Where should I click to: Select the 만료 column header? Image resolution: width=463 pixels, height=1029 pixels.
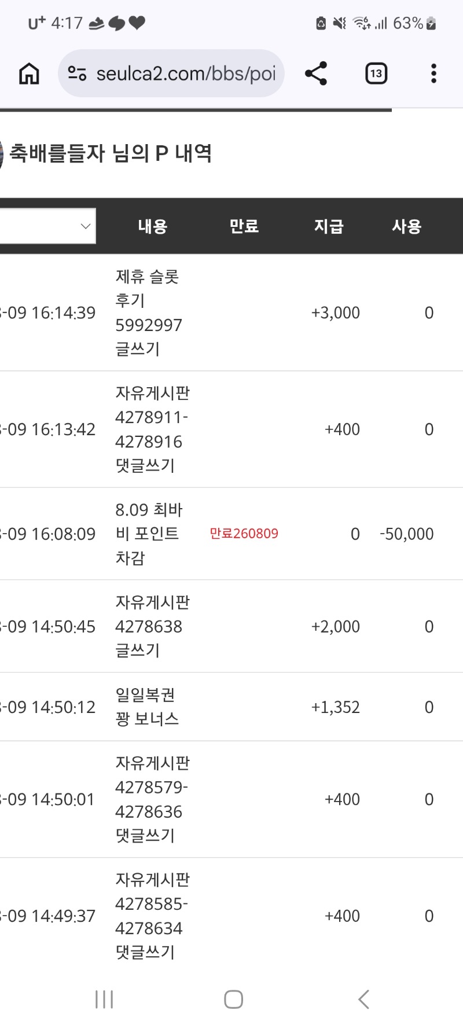(x=244, y=226)
